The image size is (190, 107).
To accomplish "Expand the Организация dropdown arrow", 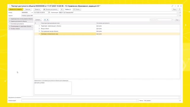I will pyautogui.click(x=178, y=12).
